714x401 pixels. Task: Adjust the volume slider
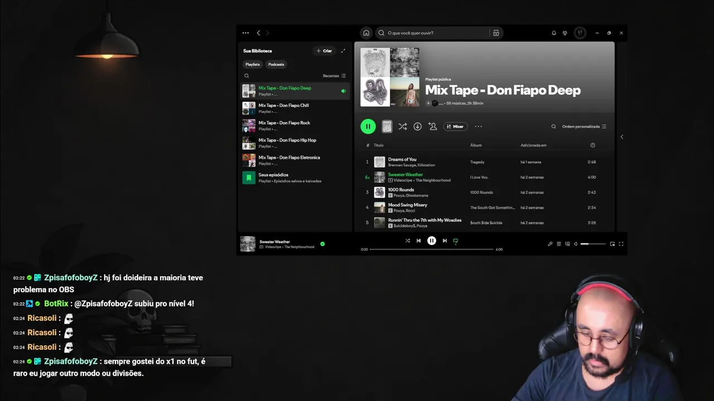pos(593,244)
